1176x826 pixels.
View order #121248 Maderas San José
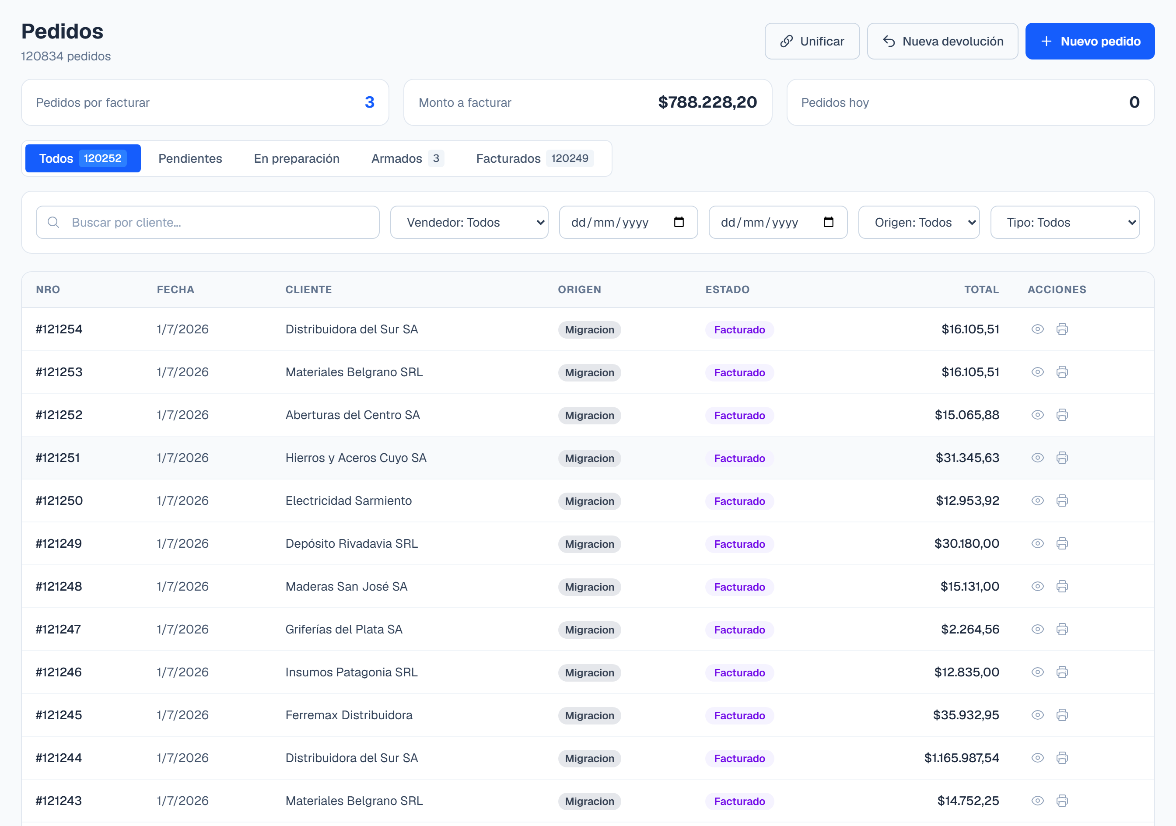click(1037, 586)
